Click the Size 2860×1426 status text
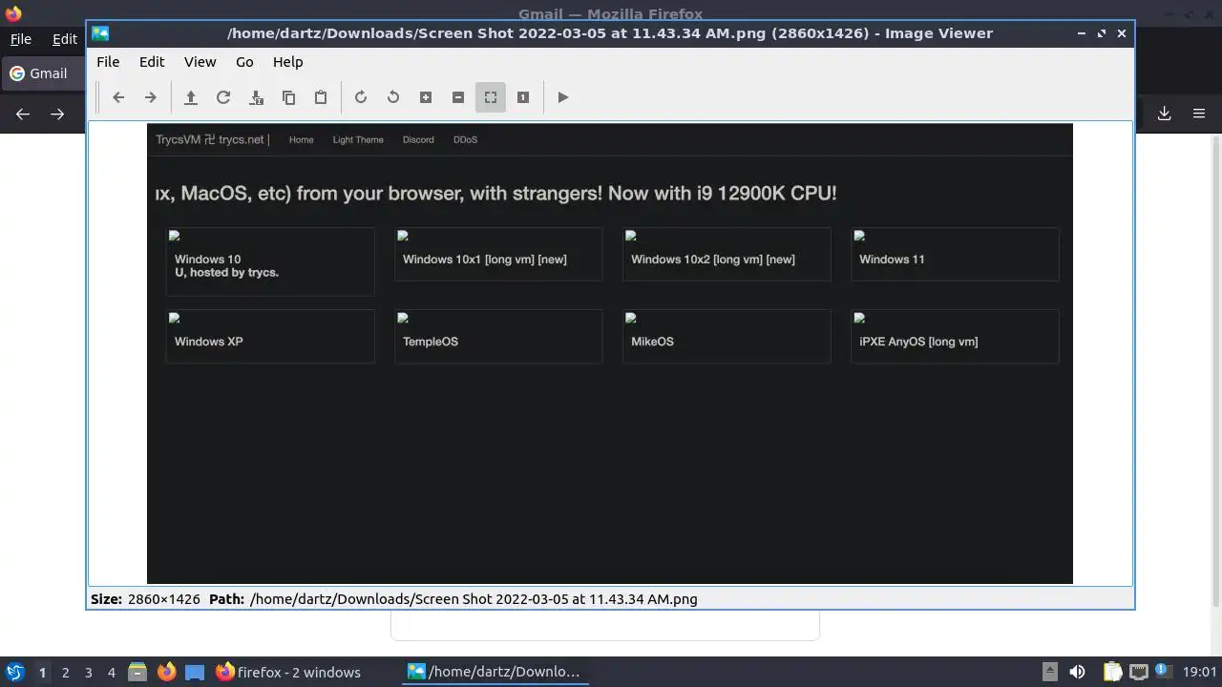The width and height of the screenshot is (1222, 687). 145,599
